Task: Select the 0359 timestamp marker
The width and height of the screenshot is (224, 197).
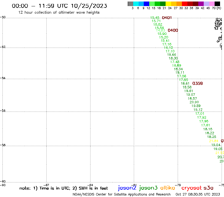Action: 198,83
